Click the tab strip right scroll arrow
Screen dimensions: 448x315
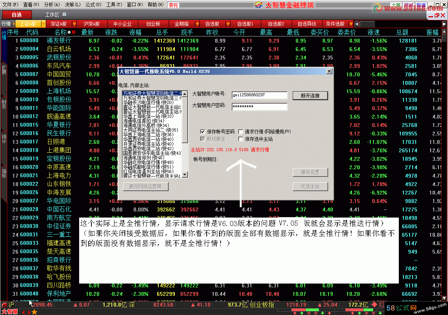tap(444, 24)
